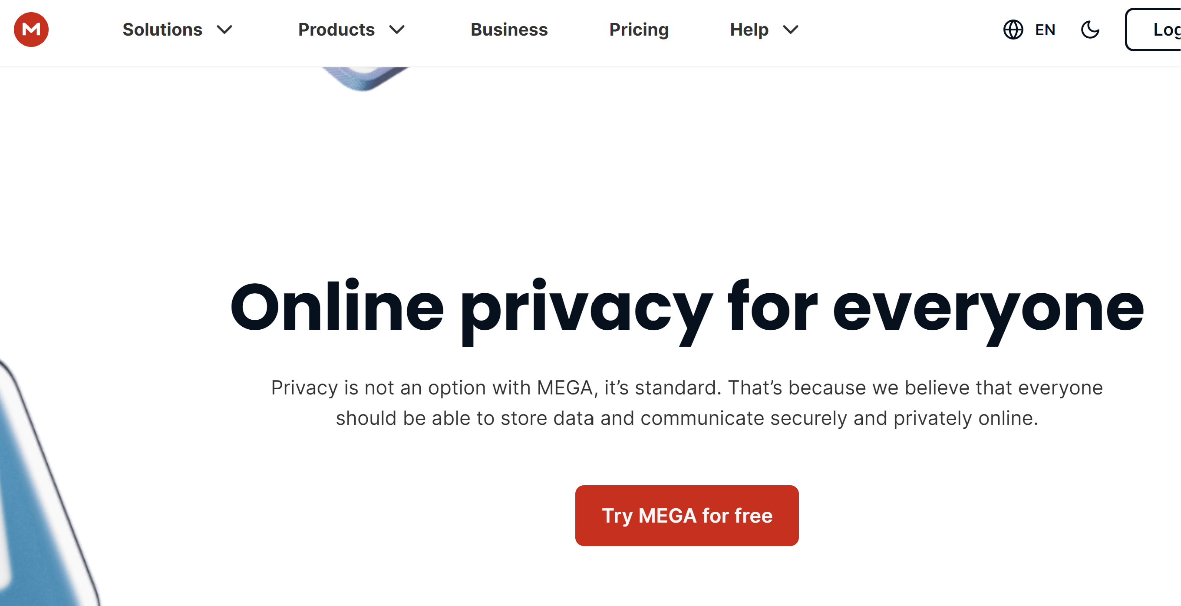
Task: Click the red MEGA logo icon
Action: point(31,30)
